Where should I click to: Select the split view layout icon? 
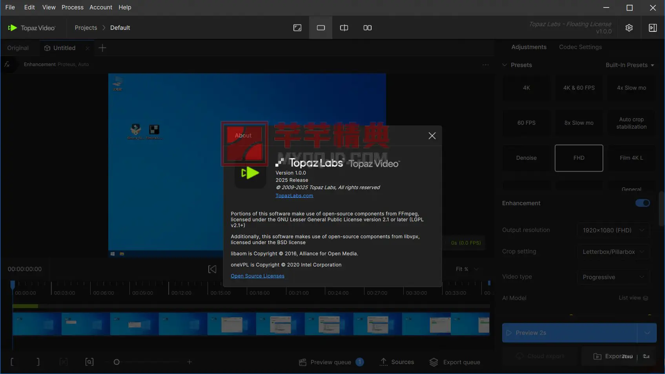coord(344,28)
